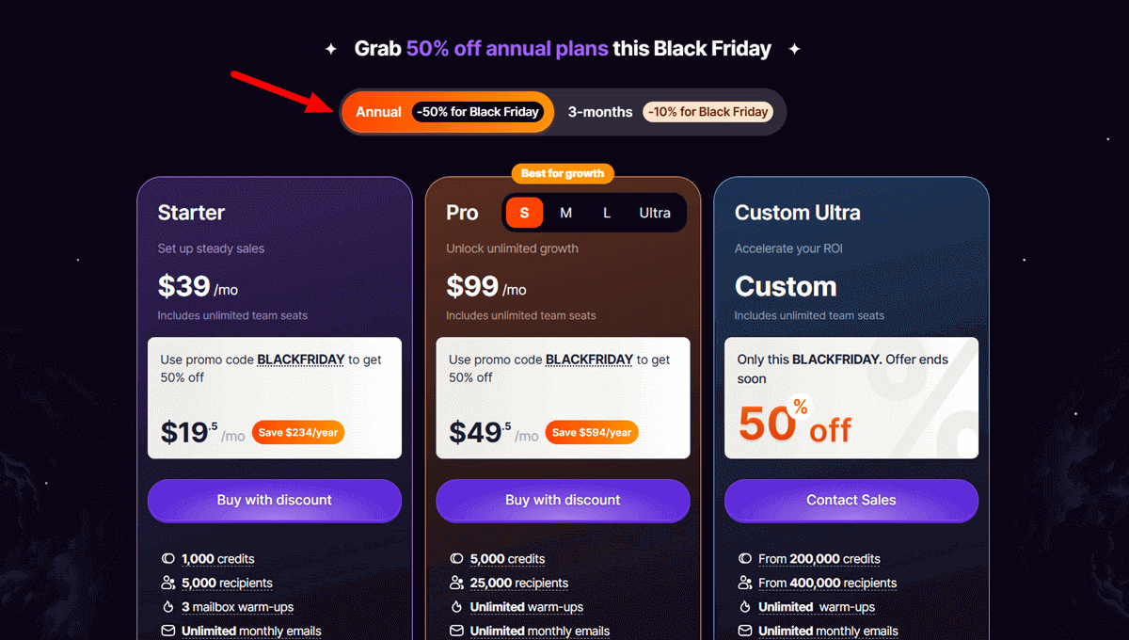Click the envelope icon for Pro monthly emails

[458, 631]
